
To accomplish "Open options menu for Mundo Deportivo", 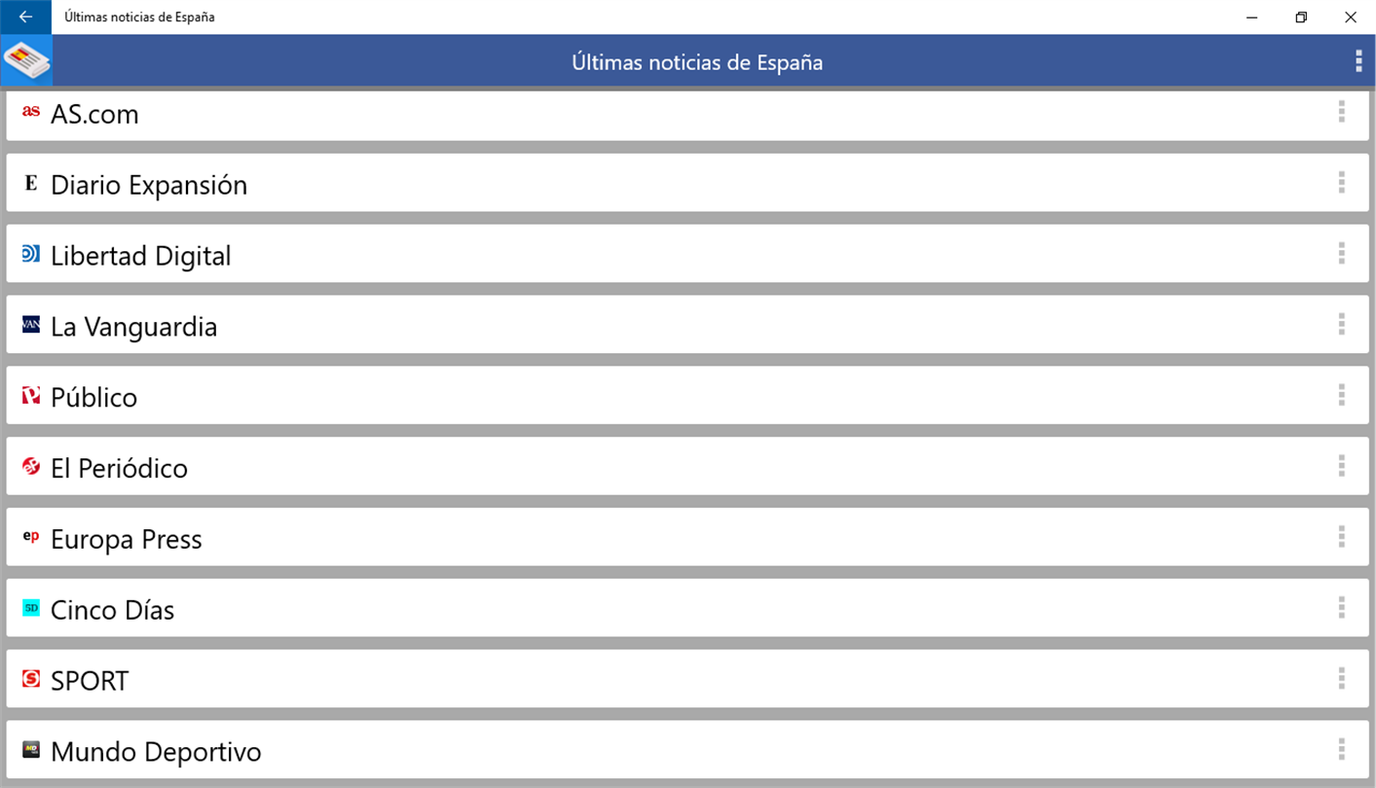I will point(1341,750).
